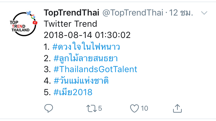Go to the #วันแม่แห่งชาติ hashtag

[81, 81]
